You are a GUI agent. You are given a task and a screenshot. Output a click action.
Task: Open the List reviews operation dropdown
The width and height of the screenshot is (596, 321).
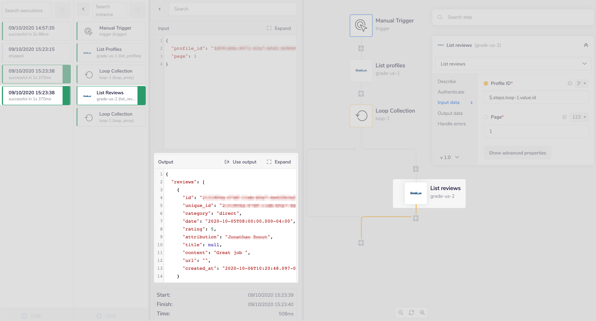[x=513, y=64]
